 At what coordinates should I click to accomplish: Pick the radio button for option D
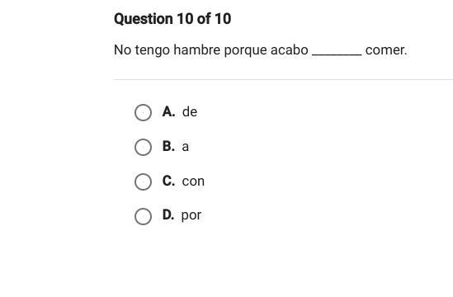[143, 216]
